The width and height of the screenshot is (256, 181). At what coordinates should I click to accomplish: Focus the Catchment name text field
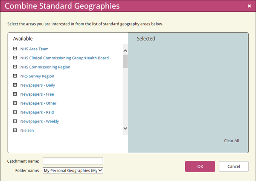click(73, 161)
